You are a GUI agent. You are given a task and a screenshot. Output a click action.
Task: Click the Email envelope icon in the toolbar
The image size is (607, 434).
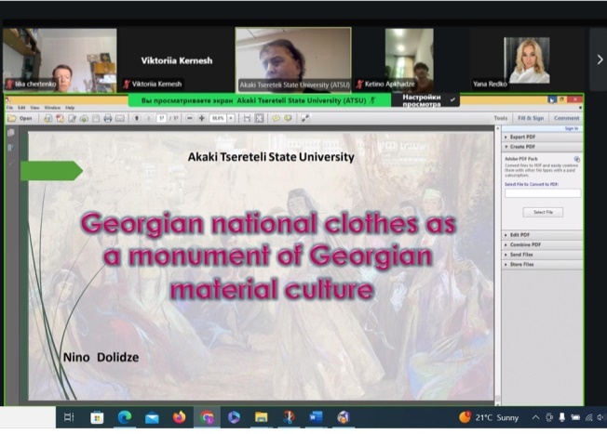(x=120, y=118)
